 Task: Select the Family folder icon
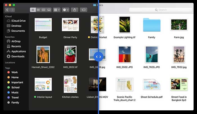[152, 25]
